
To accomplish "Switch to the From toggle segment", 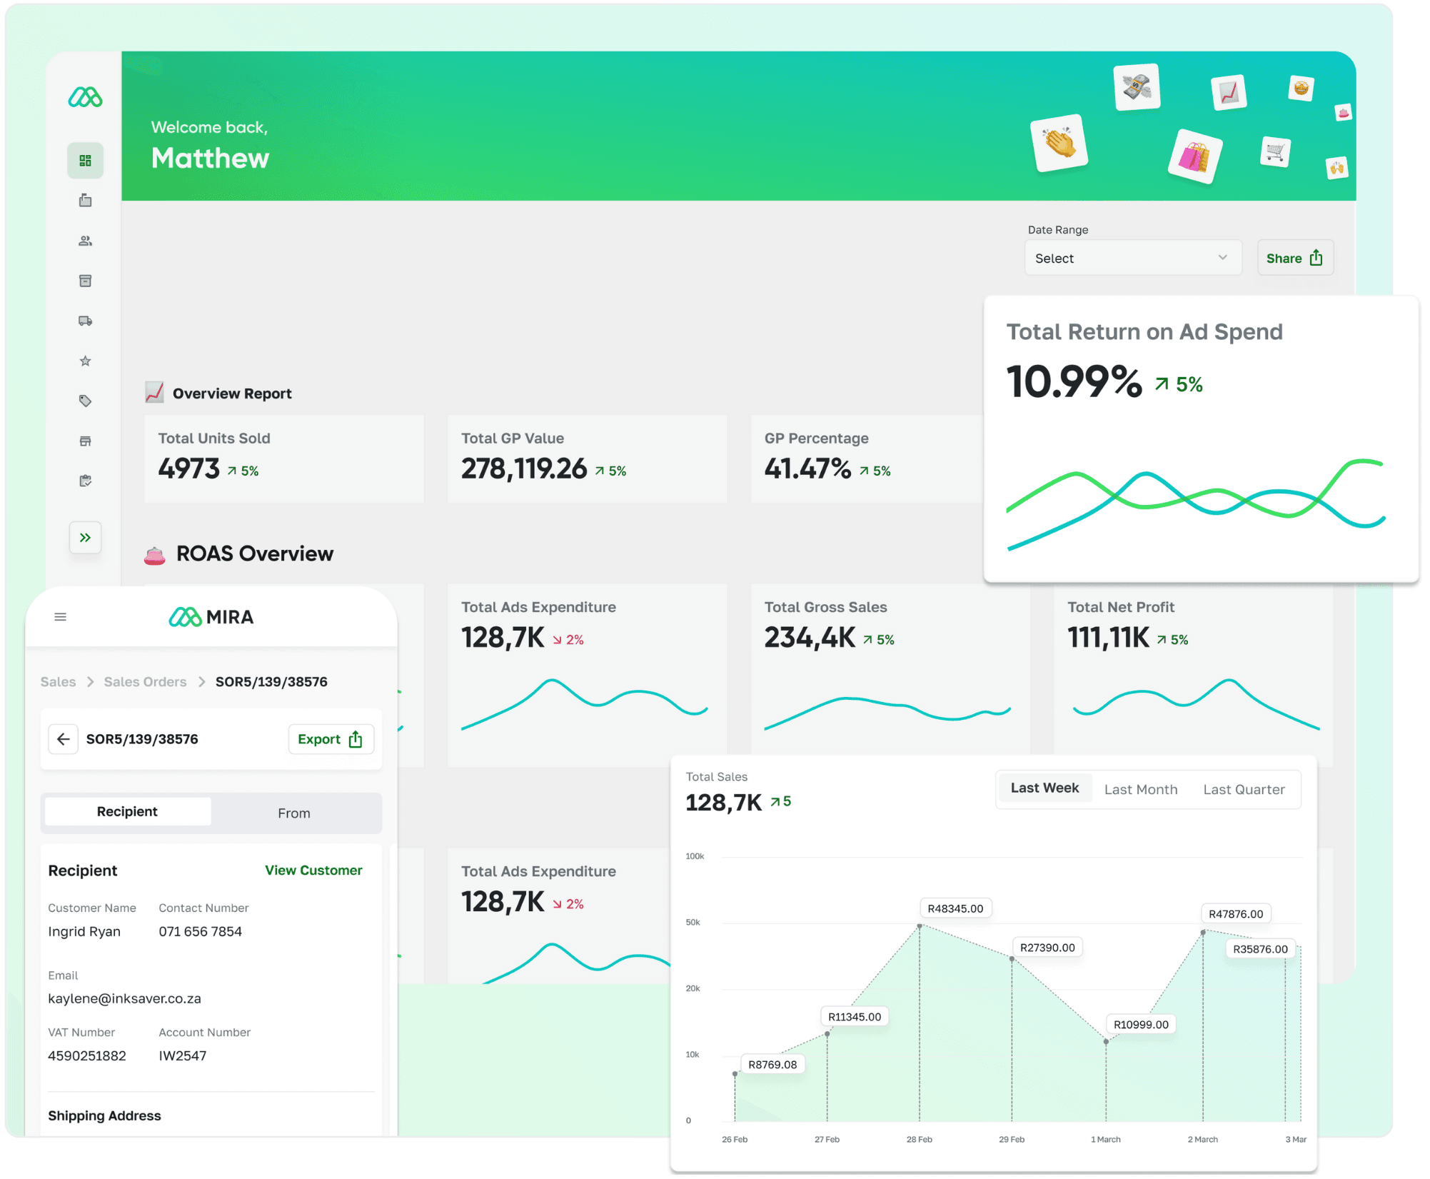I will point(294,813).
